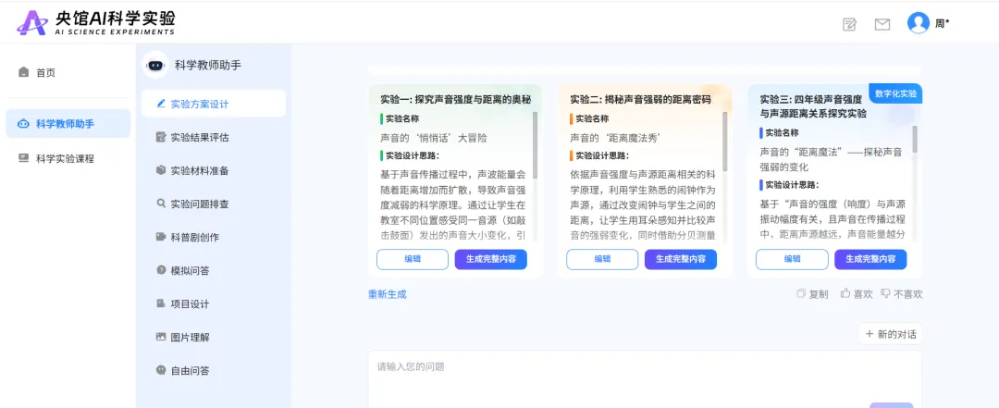Click the robot icon beside 科学教师助手 sidebar
The height and width of the screenshot is (408, 999).
click(x=23, y=124)
